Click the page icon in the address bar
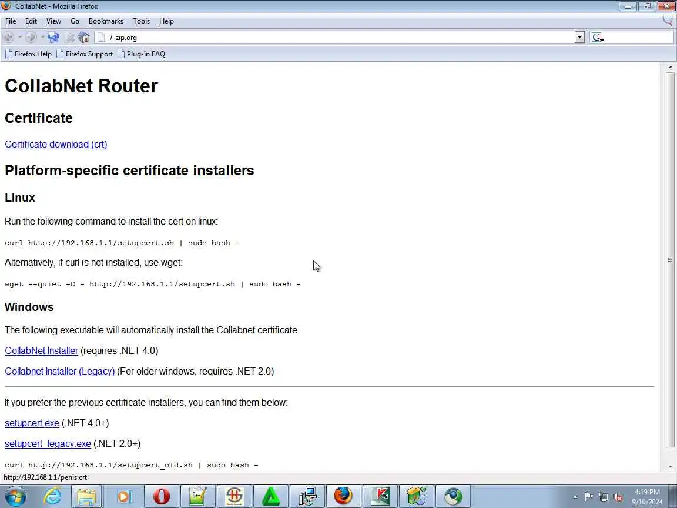This screenshot has width=677, height=508. [x=101, y=37]
